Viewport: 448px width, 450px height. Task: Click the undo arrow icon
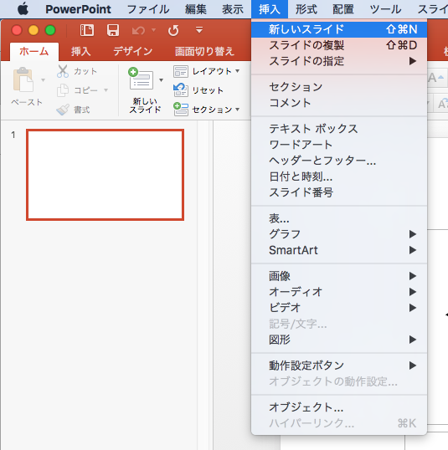click(138, 30)
